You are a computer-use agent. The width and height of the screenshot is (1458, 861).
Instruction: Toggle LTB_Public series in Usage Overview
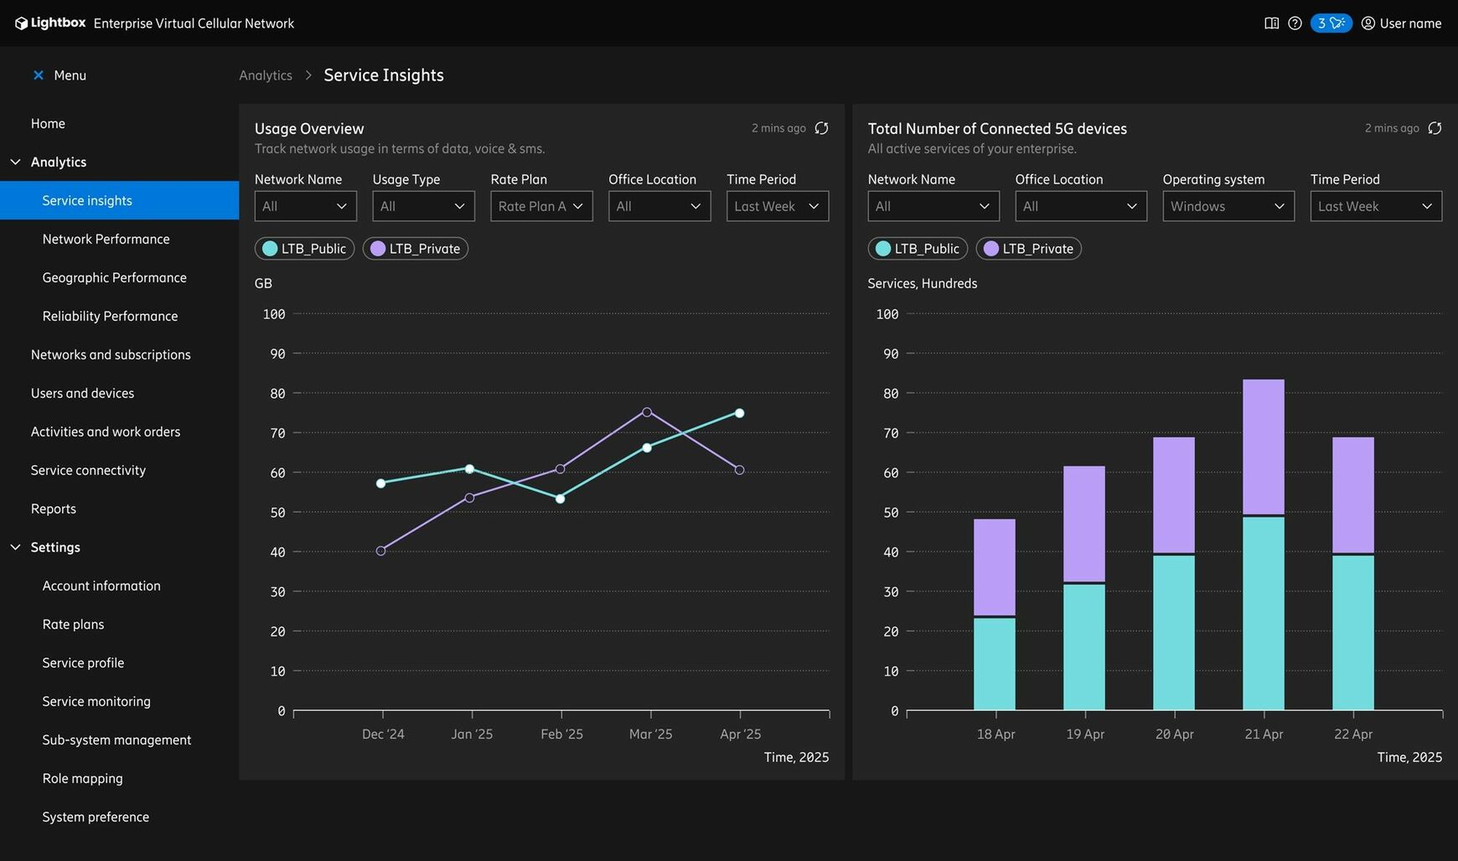click(x=304, y=249)
